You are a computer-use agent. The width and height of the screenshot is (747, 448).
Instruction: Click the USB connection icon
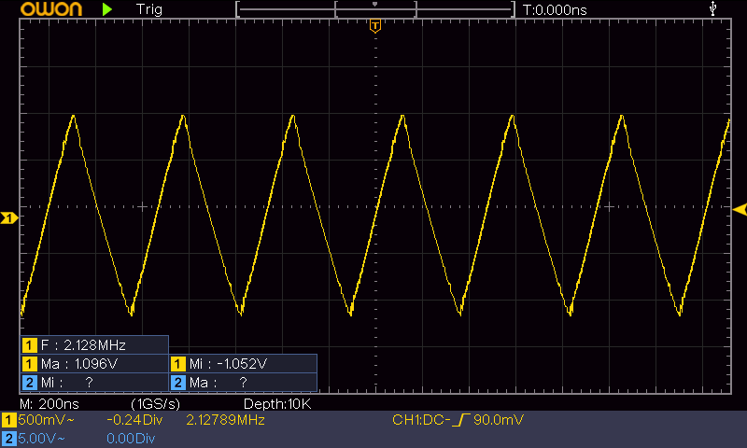pos(712,8)
